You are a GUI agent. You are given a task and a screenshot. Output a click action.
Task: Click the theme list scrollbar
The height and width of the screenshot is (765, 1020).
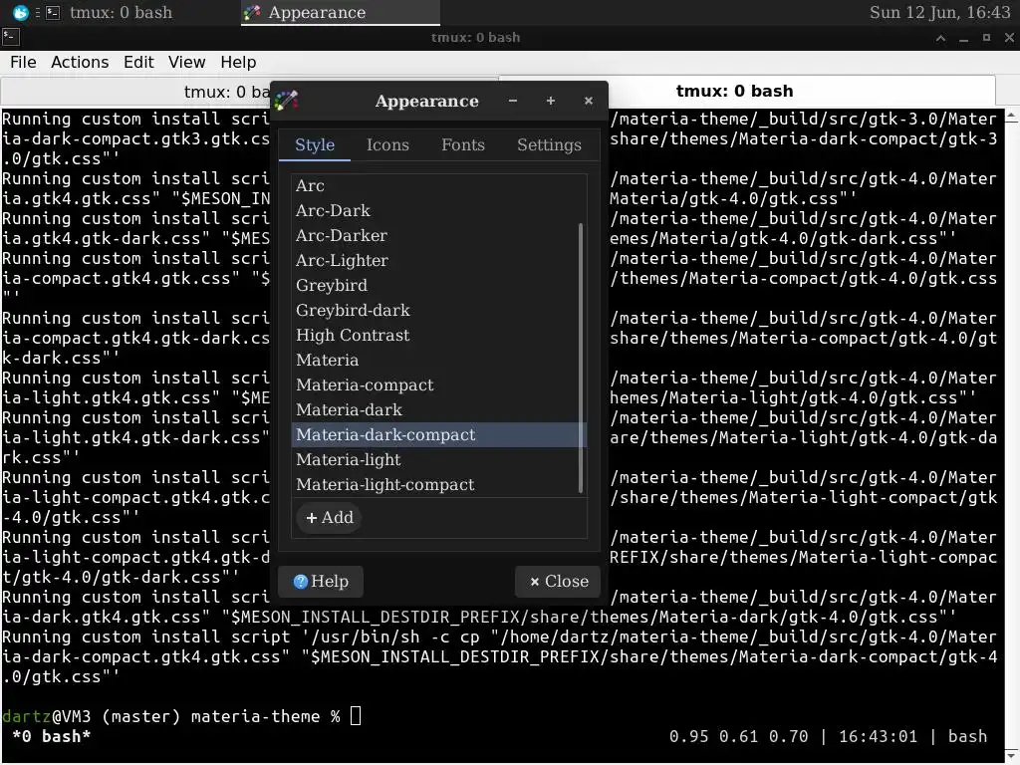(x=581, y=358)
